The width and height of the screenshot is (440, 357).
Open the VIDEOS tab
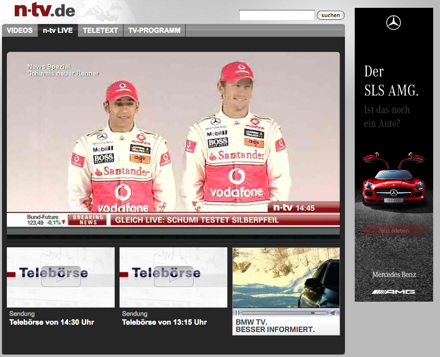coord(20,30)
